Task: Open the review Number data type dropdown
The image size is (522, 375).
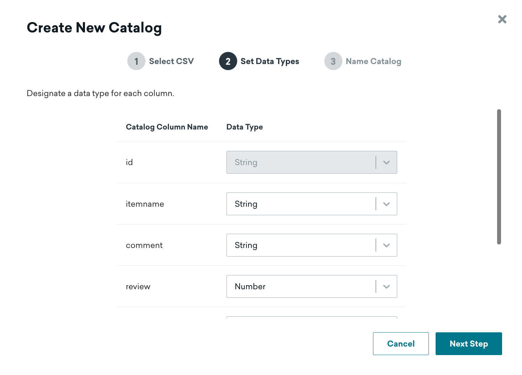Action: (x=311, y=286)
